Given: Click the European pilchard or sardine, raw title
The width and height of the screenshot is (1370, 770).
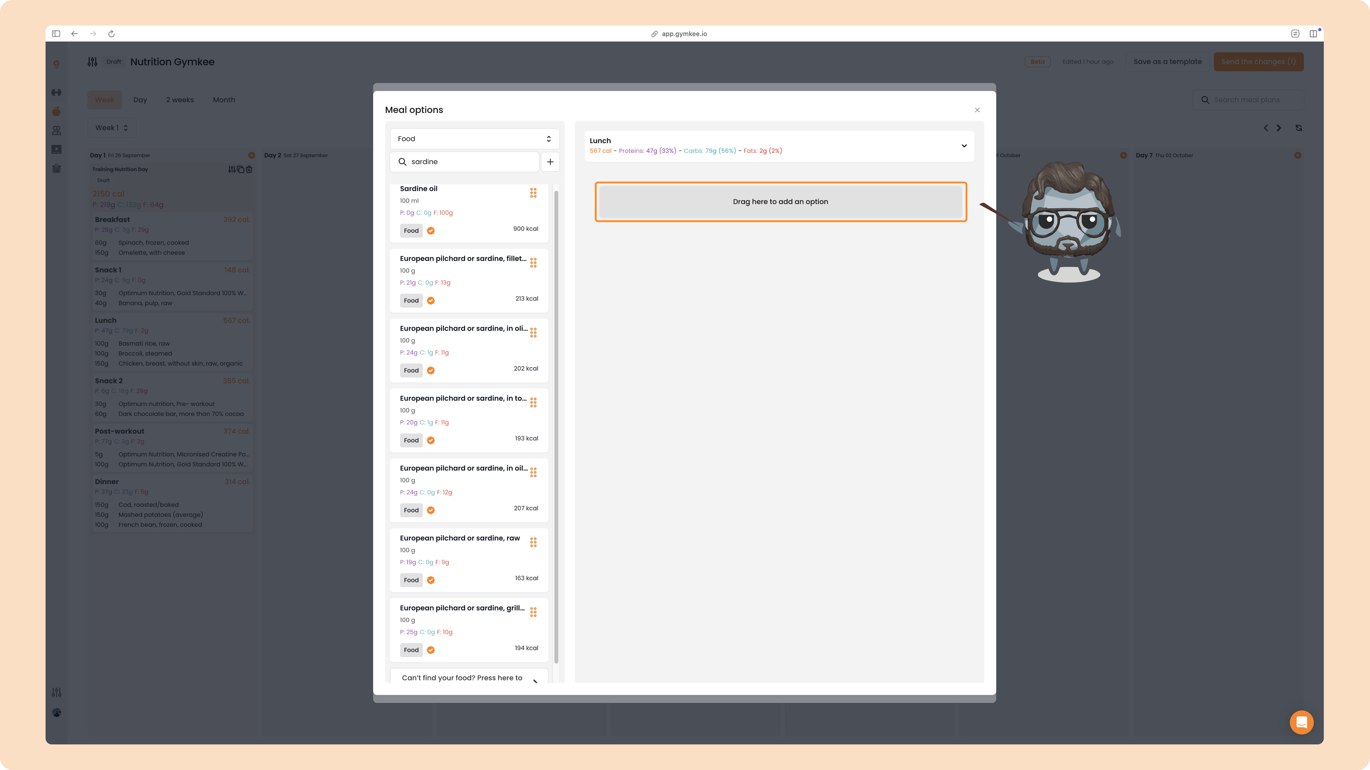Looking at the screenshot, I should [x=459, y=538].
